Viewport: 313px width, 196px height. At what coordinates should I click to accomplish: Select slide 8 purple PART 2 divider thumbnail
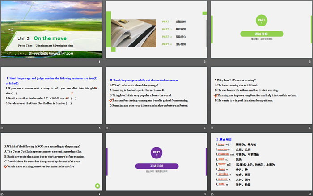click(156, 162)
